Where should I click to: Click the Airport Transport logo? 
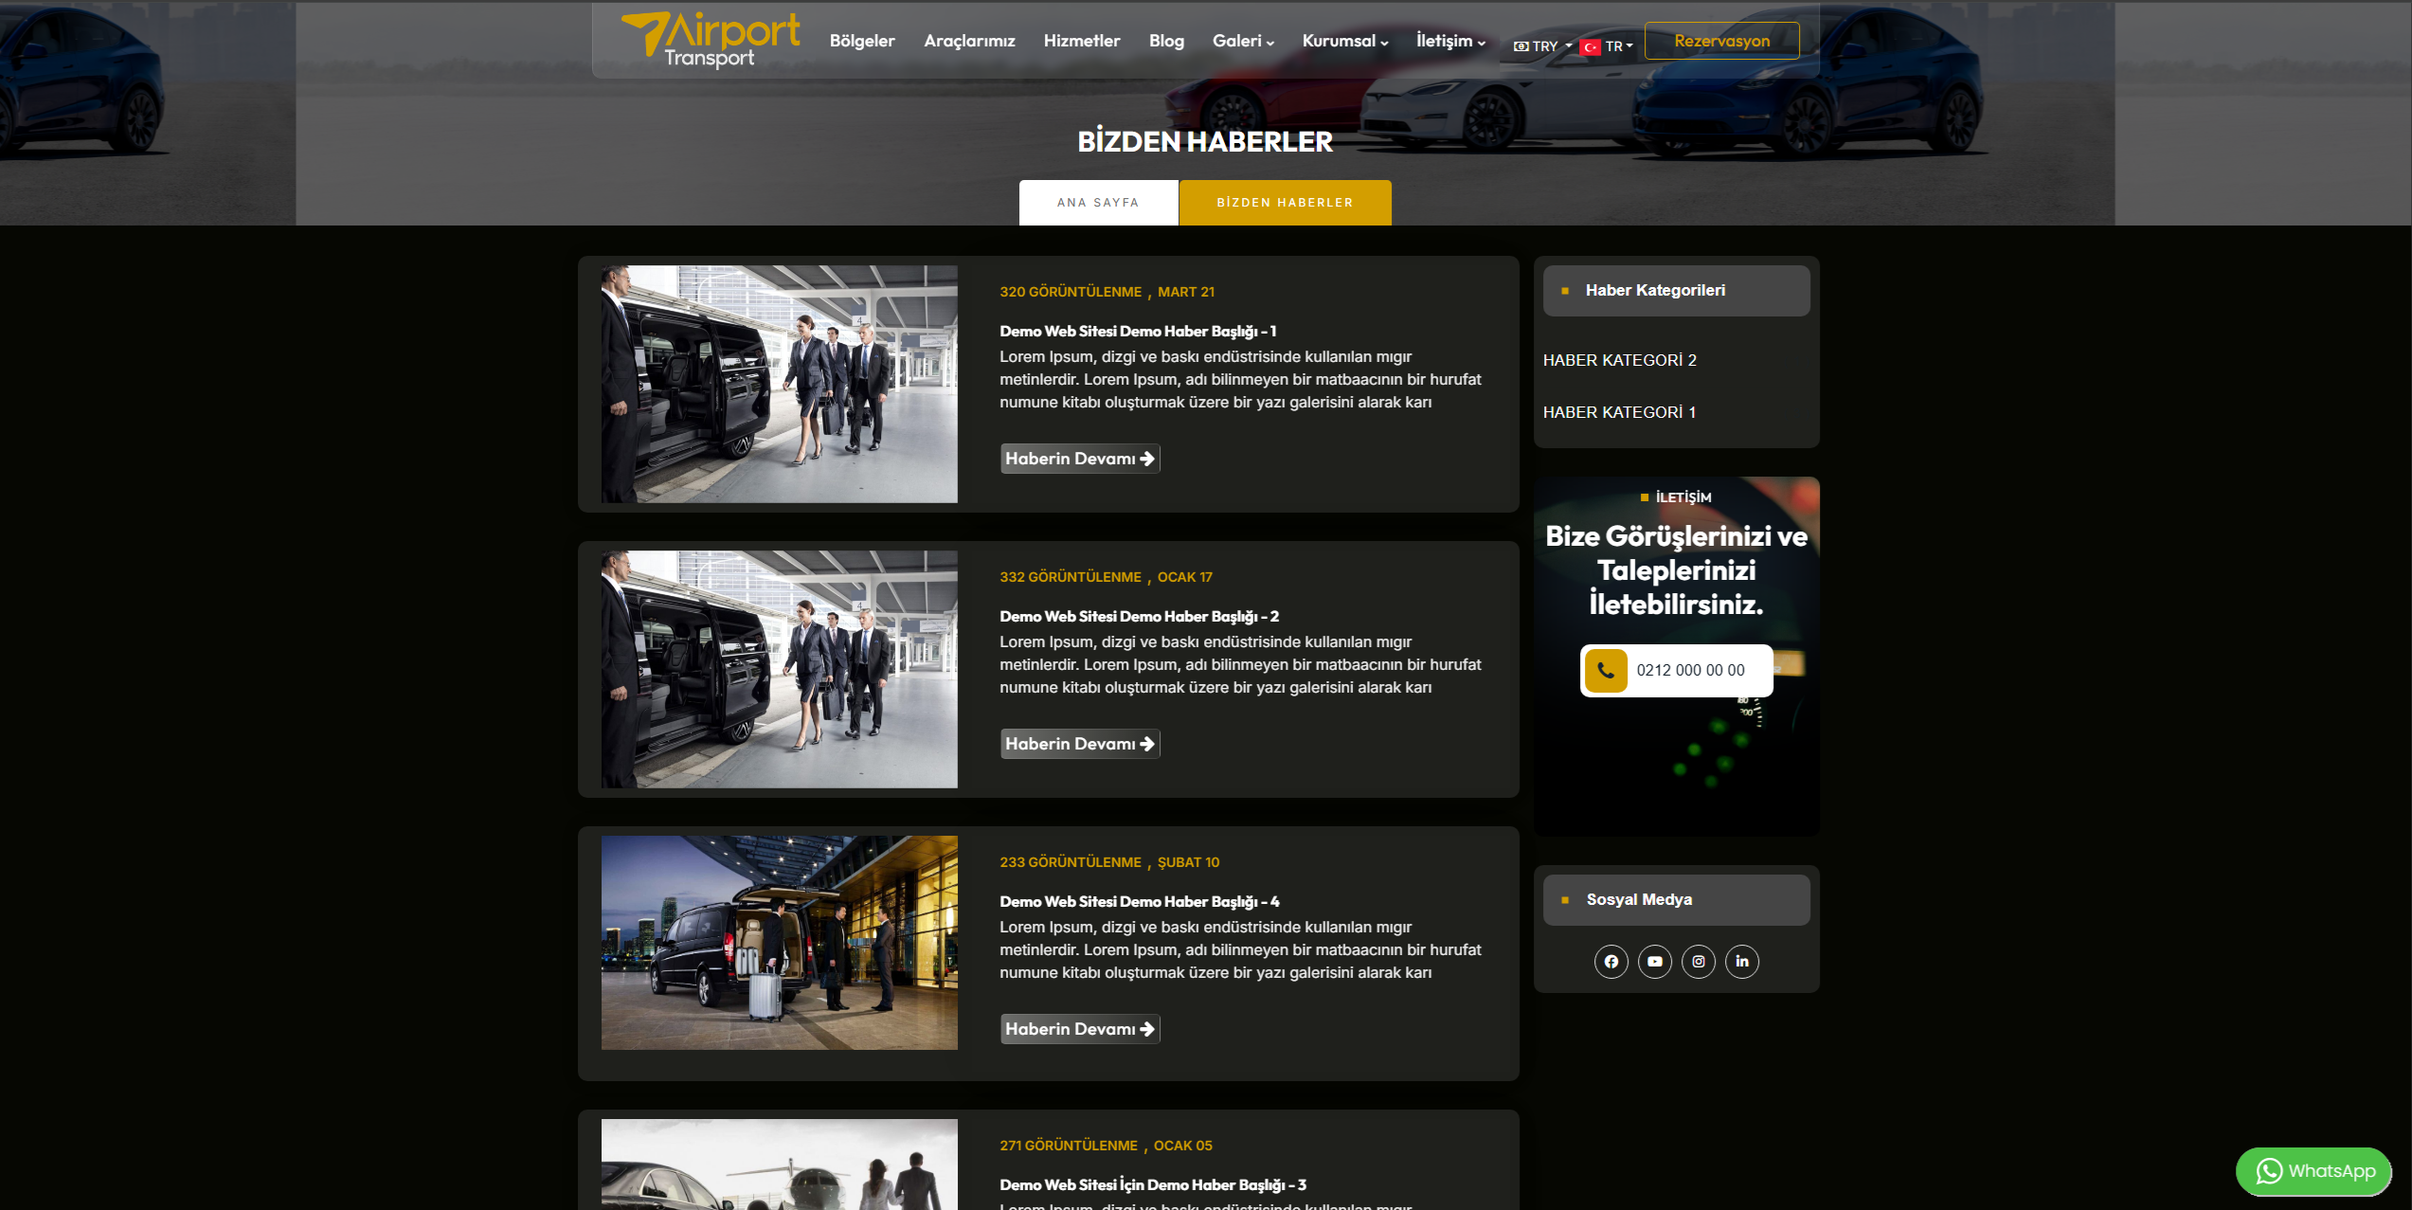click(x=711, y=40)
